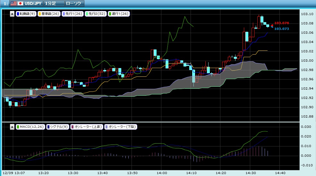Click the -0.010 MACD axis label
Screen dimensions: 316x176
pos(306,165)
